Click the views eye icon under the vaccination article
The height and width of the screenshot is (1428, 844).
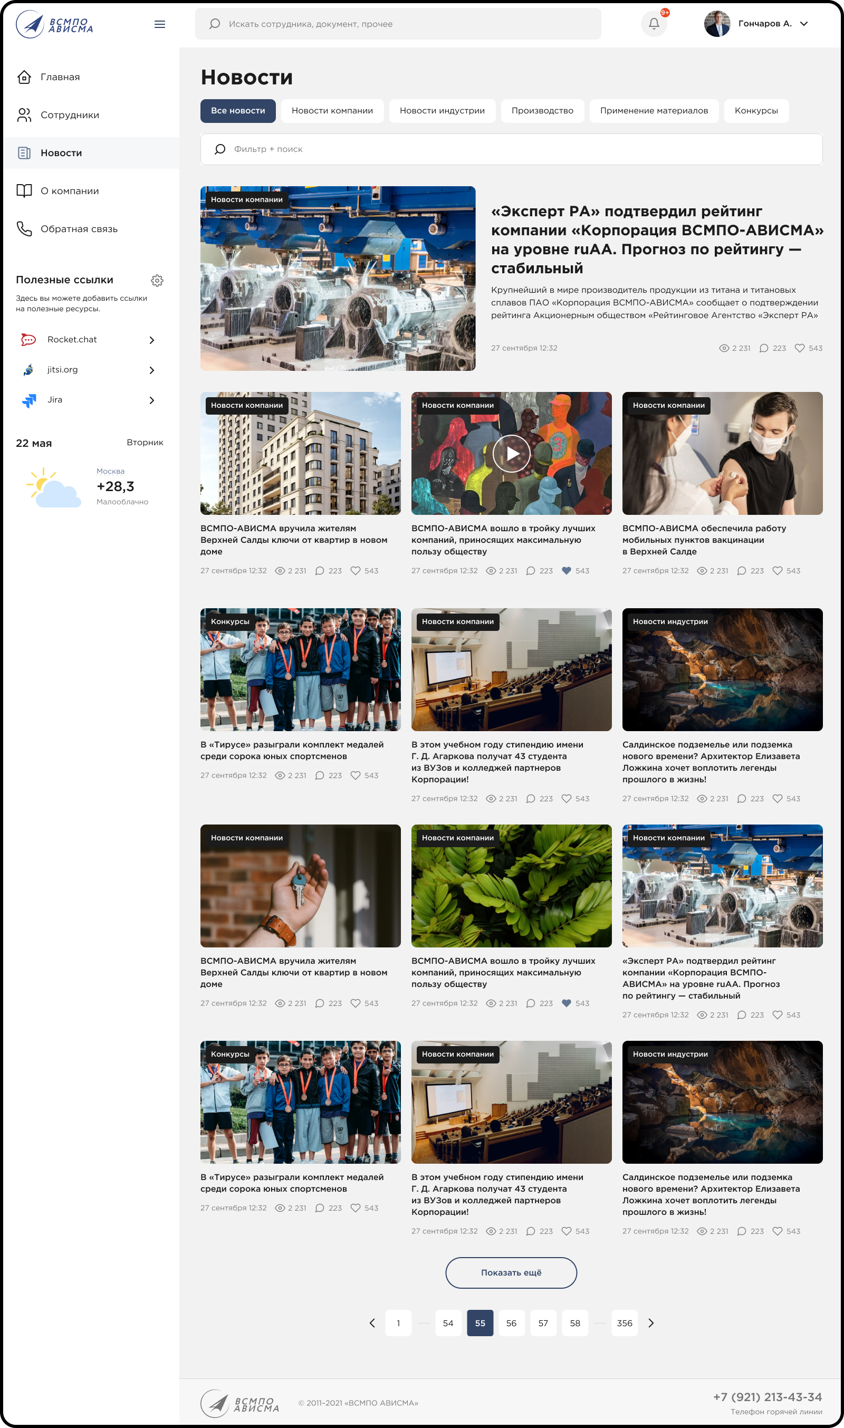pos(702,571)
